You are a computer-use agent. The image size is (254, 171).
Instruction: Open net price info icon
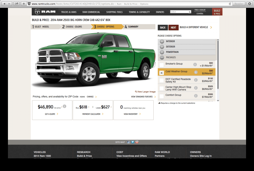[64, 106]
